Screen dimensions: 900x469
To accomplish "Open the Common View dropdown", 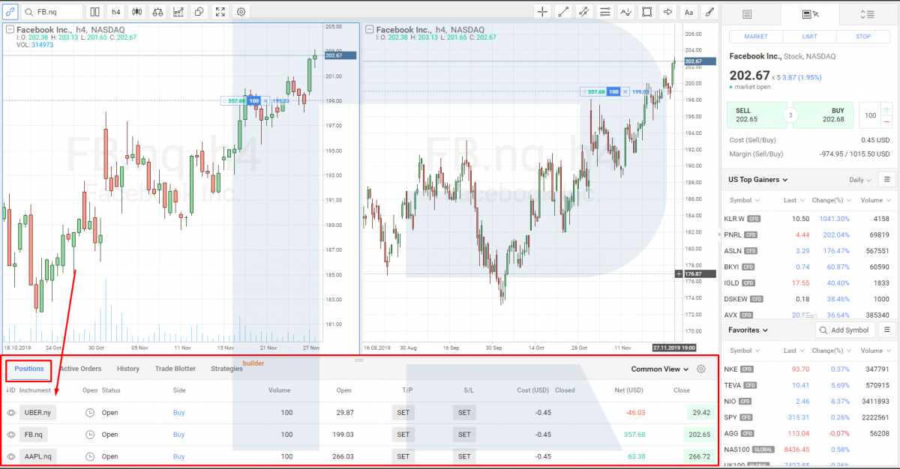I will pos(659,369).
